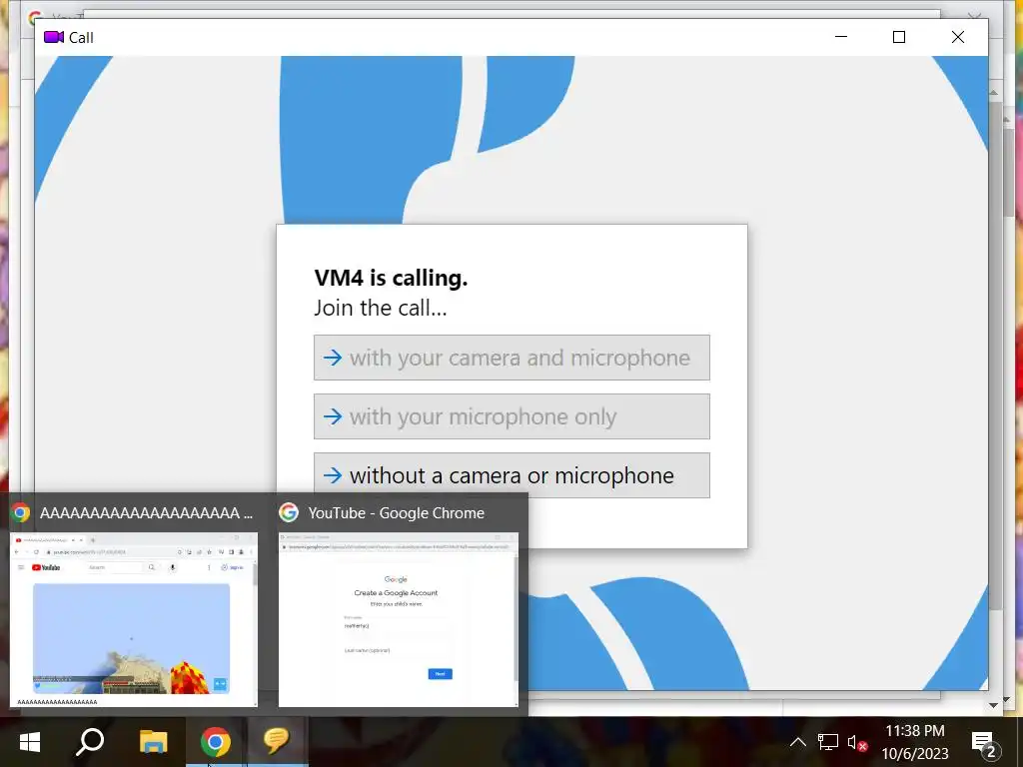The height and width of the screenshot is (767, 1023).
Task: Open the AAAAAAAA YouTube Chrome window thumbnail
Action: point(134,619)
